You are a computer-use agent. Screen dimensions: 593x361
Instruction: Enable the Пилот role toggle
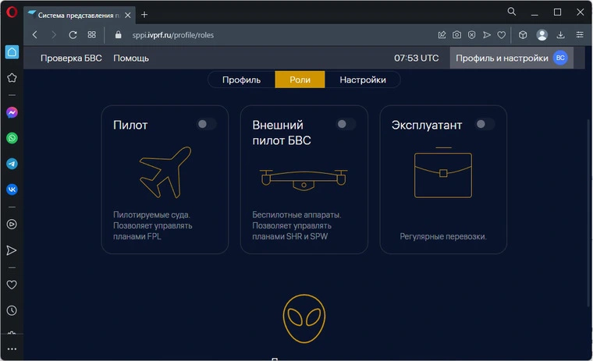(206, 124)
